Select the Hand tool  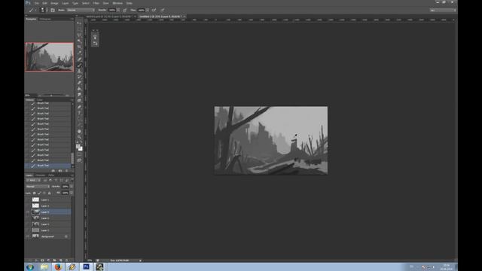[79, 131]
